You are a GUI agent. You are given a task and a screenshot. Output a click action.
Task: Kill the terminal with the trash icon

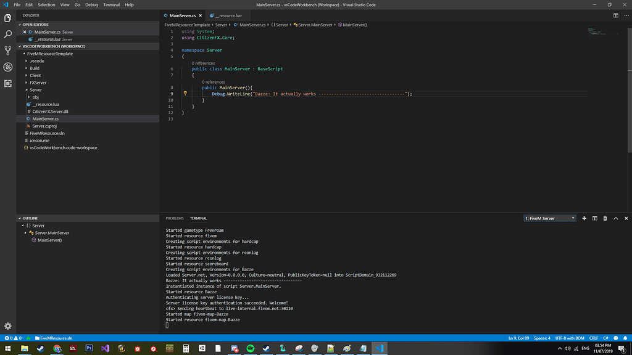coord(605,218)
